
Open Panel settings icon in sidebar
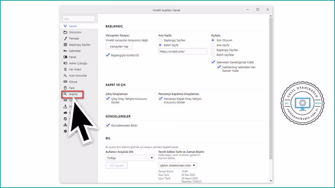click(x=65, y=57)
